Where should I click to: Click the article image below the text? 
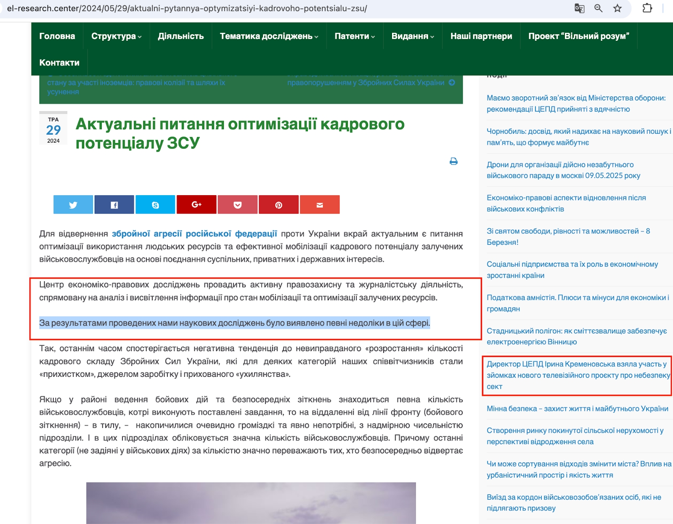251,503
